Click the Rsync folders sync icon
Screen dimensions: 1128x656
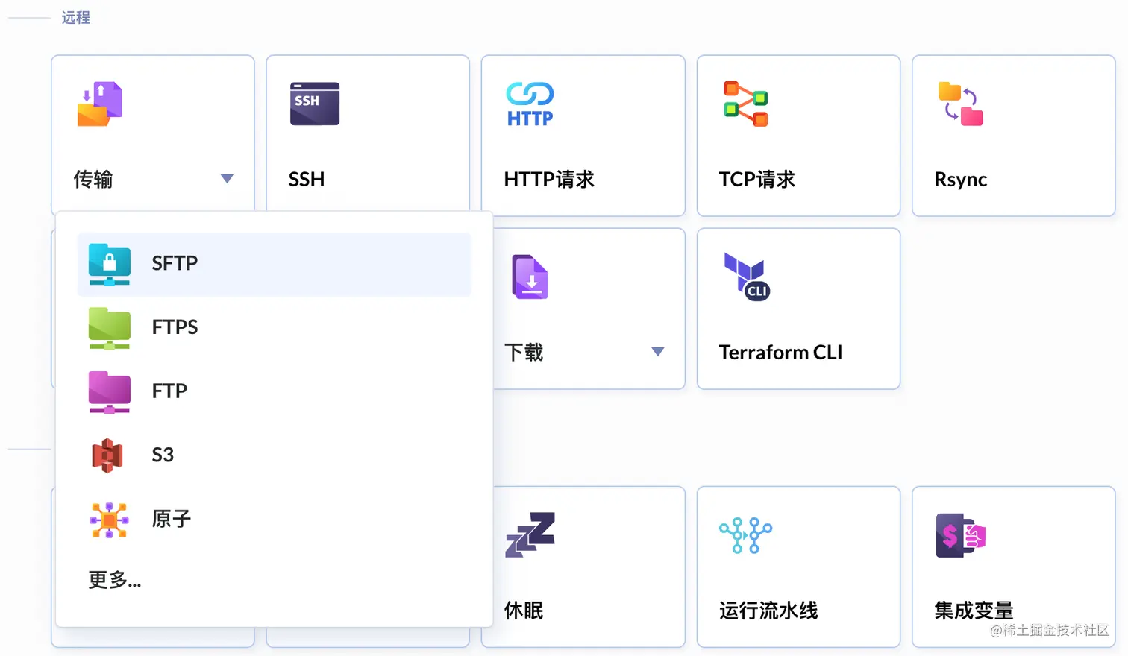(960, 104)
